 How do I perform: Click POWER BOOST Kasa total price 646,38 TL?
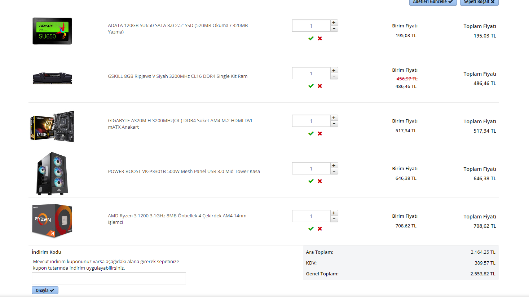(485, 178)
